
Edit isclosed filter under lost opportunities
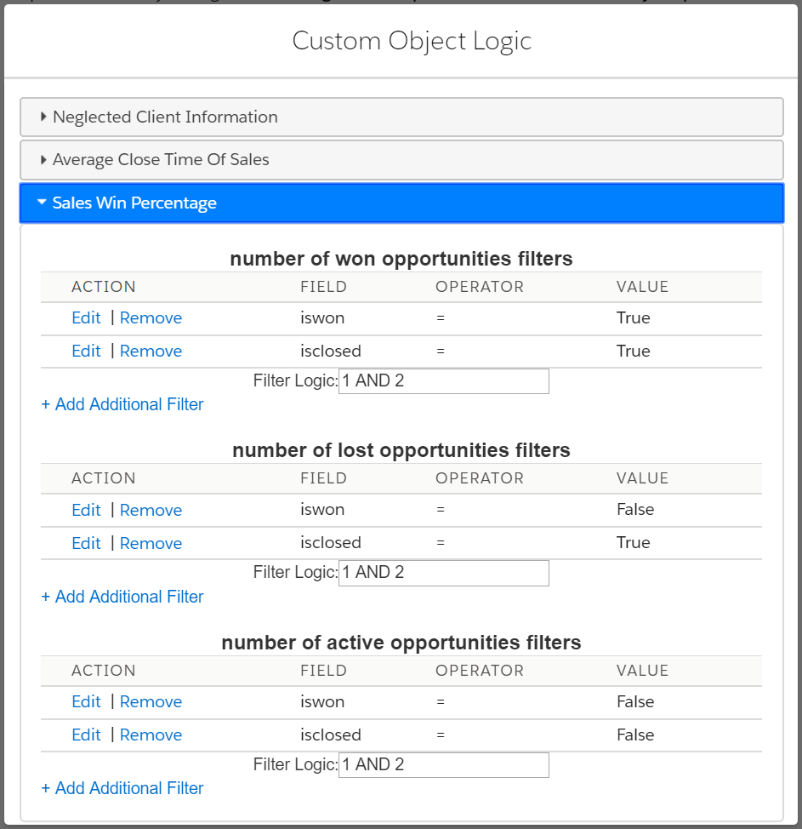[x=86, y=544]
